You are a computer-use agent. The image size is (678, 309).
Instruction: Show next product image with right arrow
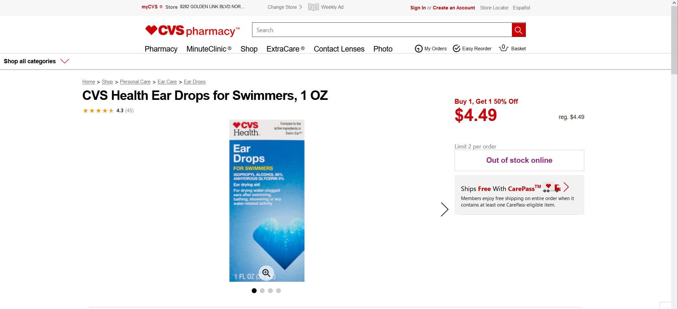tap(444, 209)
